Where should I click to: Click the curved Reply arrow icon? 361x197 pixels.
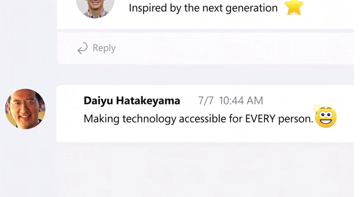[x=82, y=48]
